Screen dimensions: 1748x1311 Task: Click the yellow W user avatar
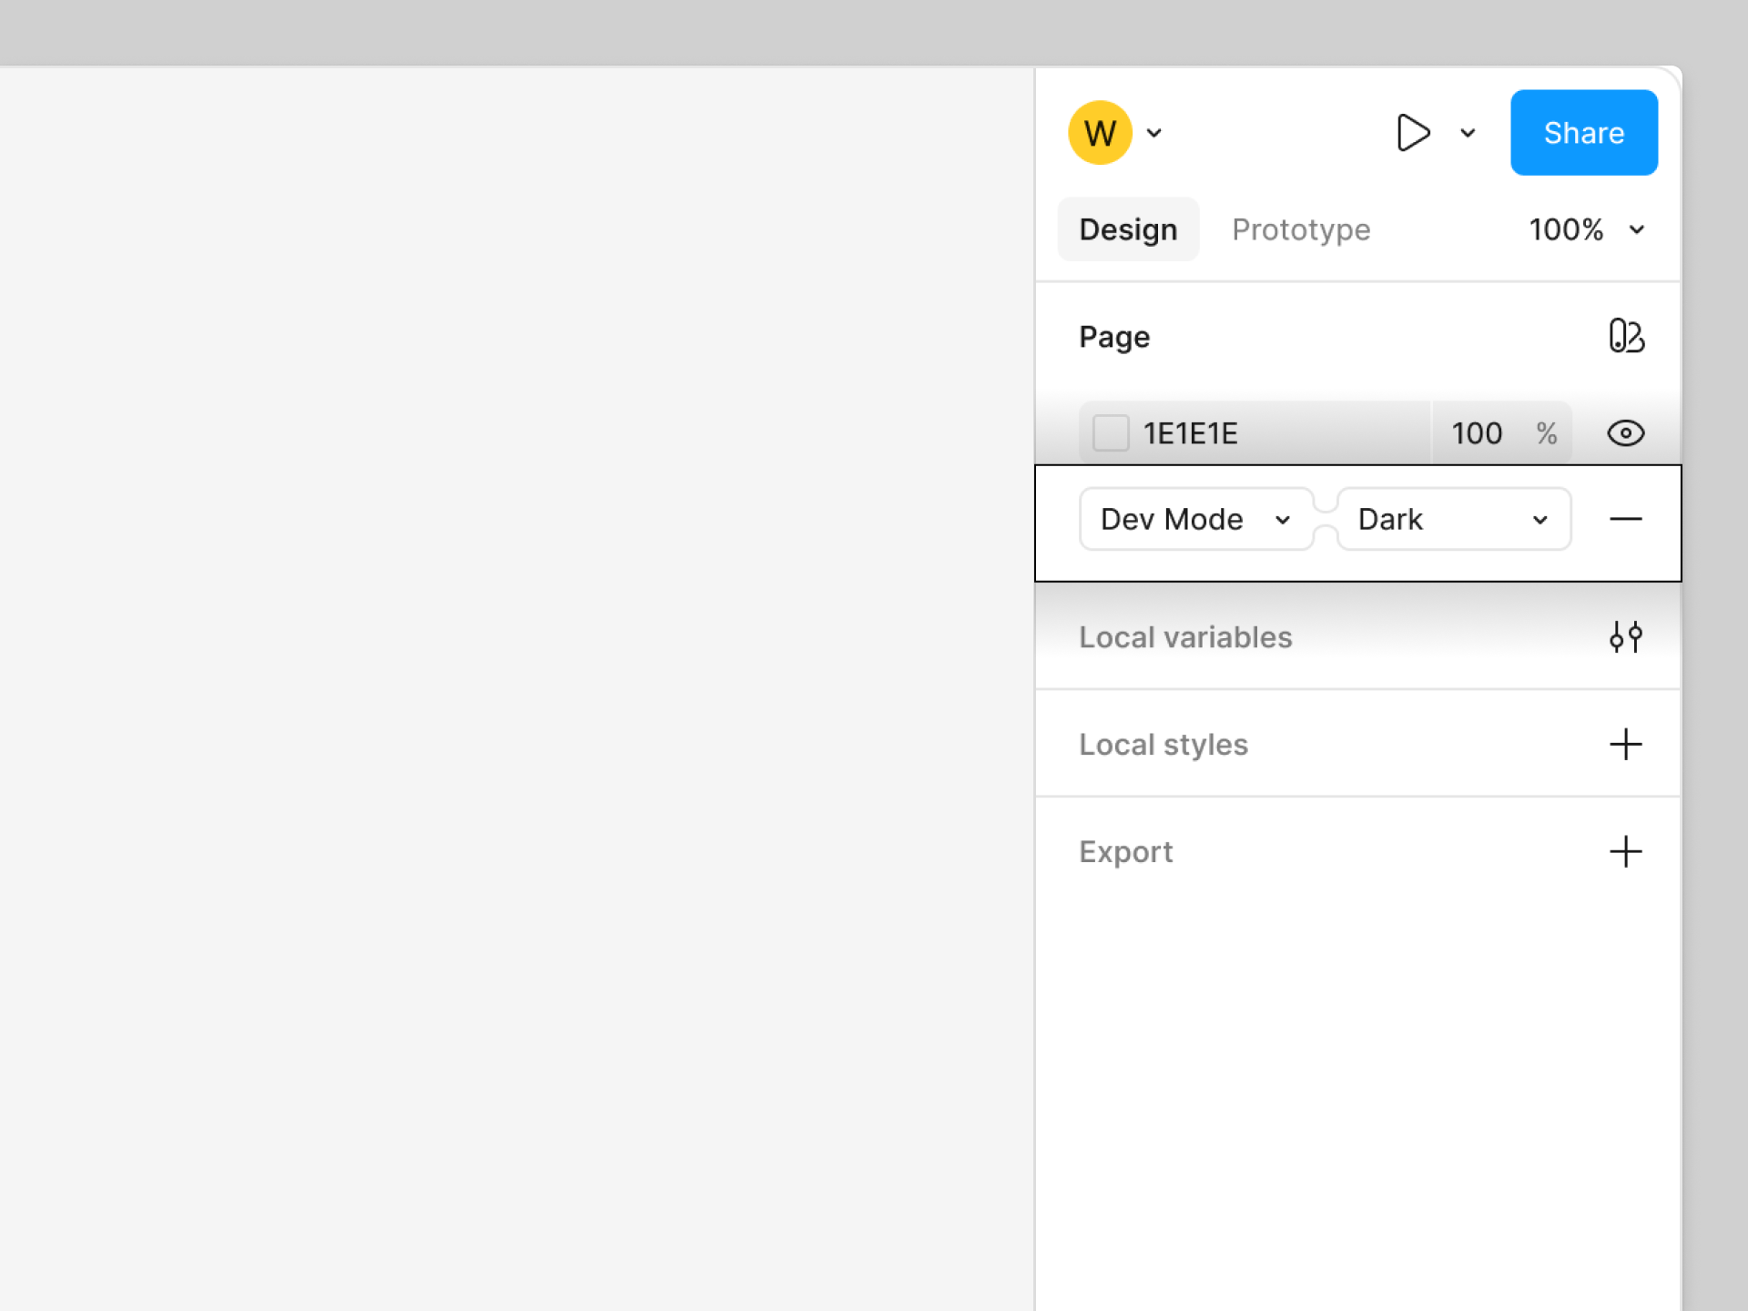1100,133
